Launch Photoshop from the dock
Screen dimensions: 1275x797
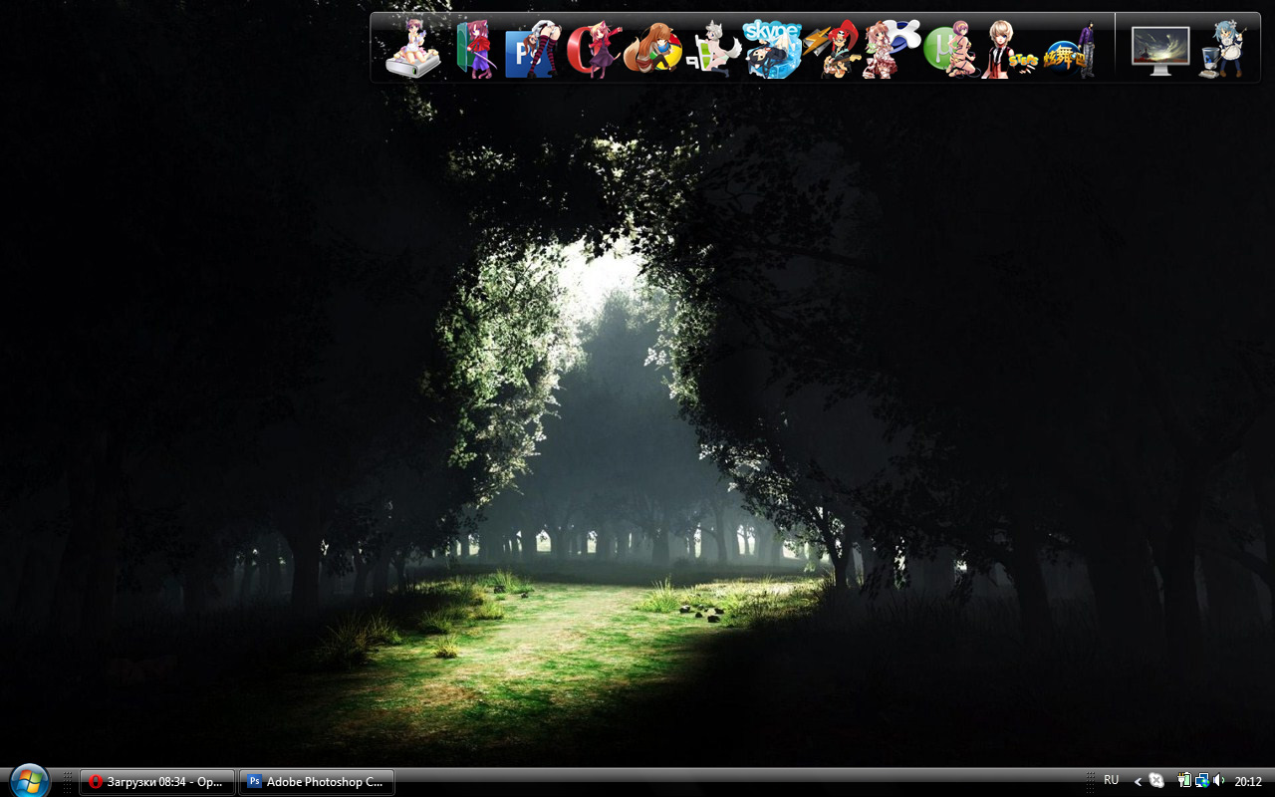533,49
